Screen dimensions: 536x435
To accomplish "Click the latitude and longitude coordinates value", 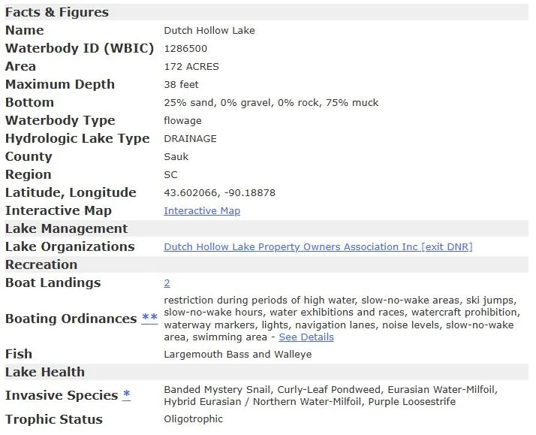I will click(x=220, y=193).
